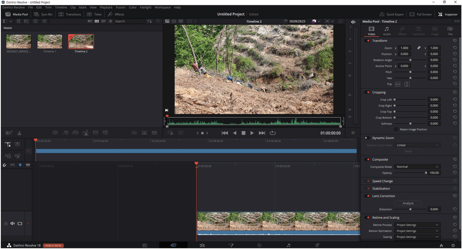Open the Playback menu
The image size is (462, 249).
click(x=106, y=7)
